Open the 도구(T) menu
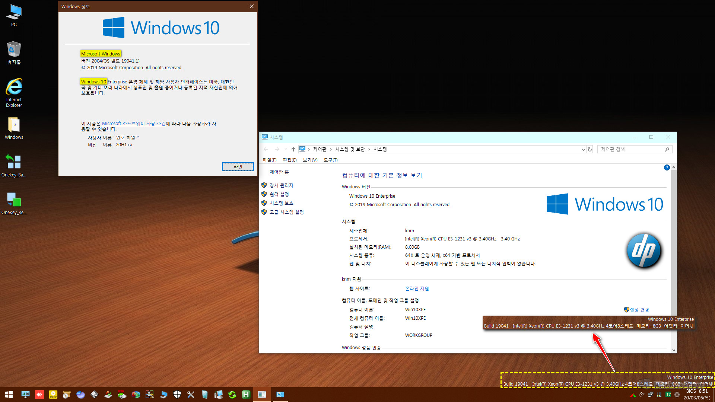 (x=331, y=160)
